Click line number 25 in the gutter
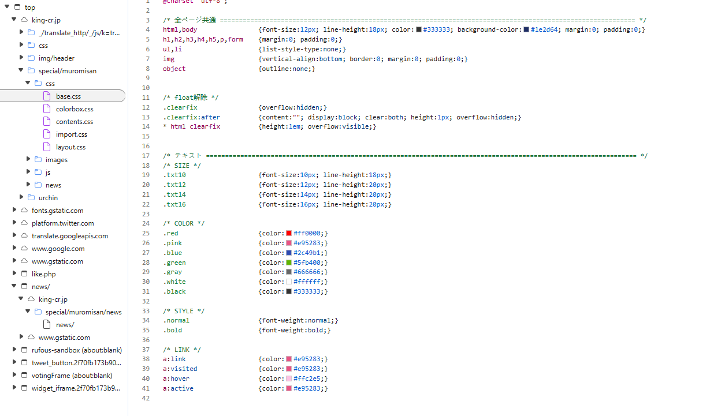The image size is (721, 416). tap(146, 233)
